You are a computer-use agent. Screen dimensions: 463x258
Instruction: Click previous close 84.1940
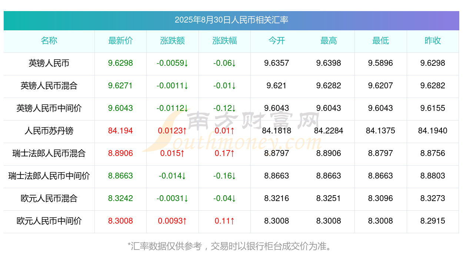433,131
